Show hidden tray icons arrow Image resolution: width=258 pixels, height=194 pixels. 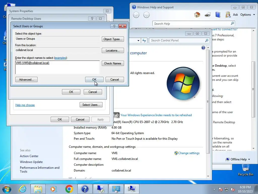pos(214,189)
